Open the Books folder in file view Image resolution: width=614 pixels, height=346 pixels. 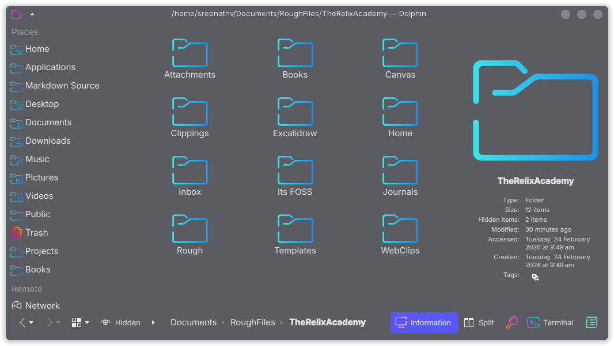(295, 59)
